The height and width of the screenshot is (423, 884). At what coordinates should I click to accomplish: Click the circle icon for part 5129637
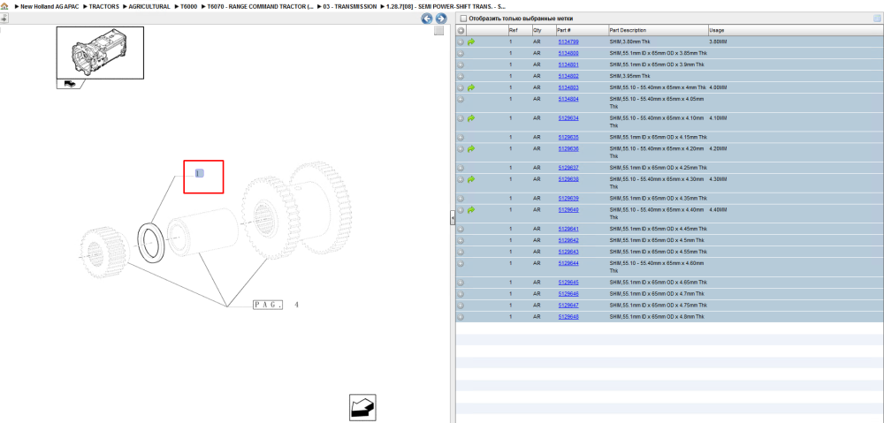point(460,168)
